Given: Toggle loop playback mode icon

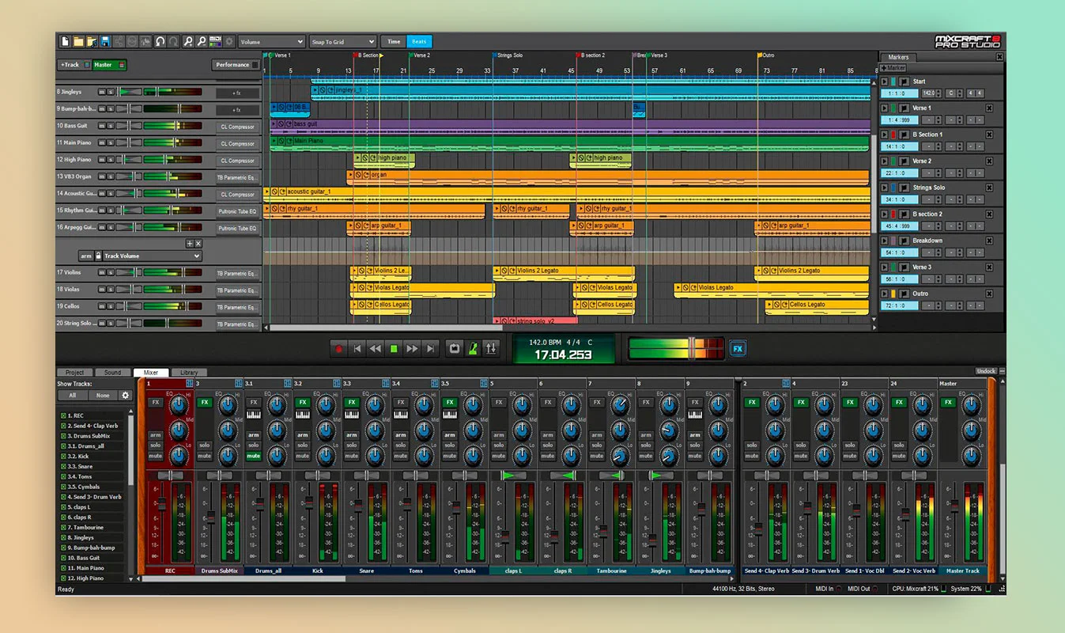Looking at the screenshot, I should coord(454,348).
